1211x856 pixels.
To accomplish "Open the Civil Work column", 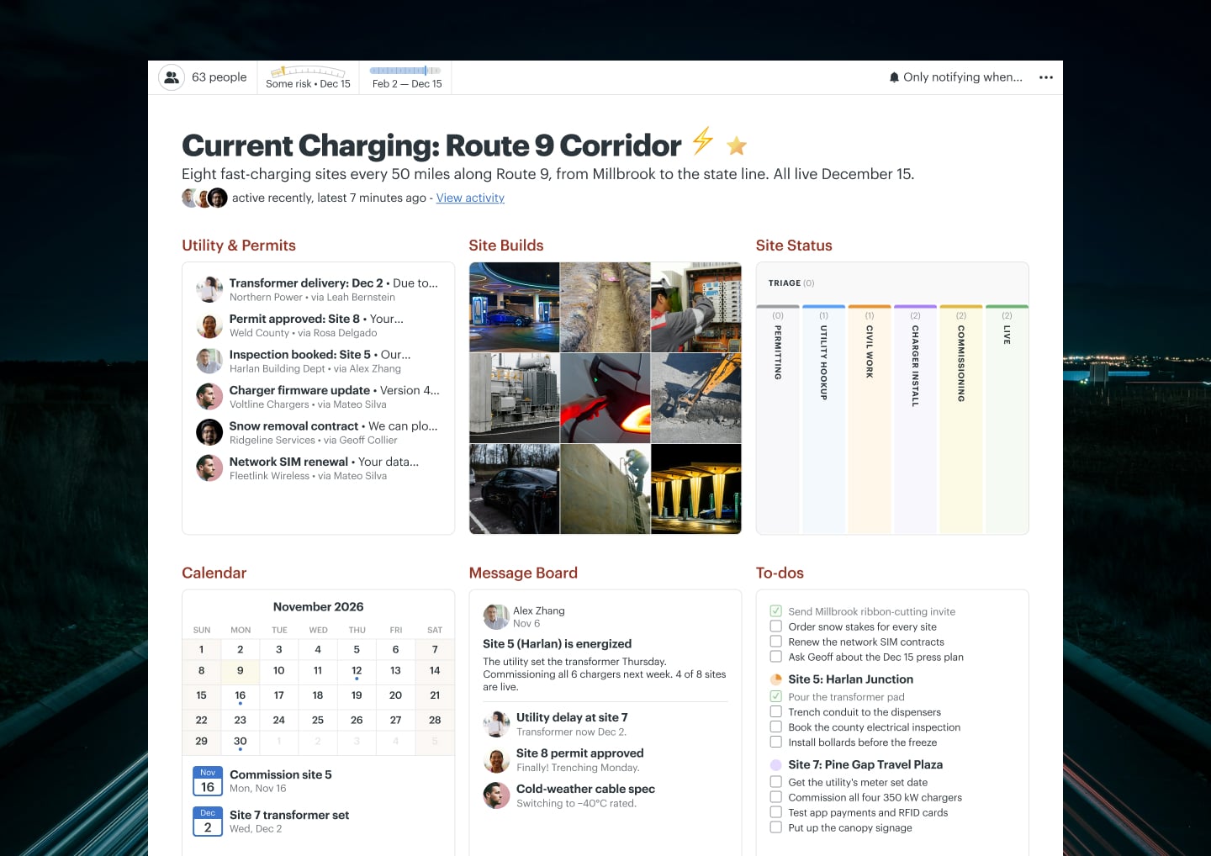I will coord(870,419).
